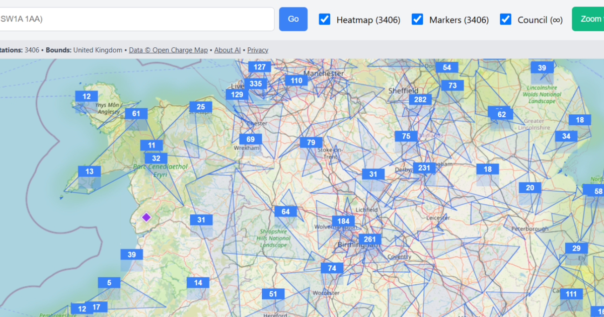This screenshot has width=604, height=317.
Task: Click the postcode search input field
Action: click(x=136, y=19)
